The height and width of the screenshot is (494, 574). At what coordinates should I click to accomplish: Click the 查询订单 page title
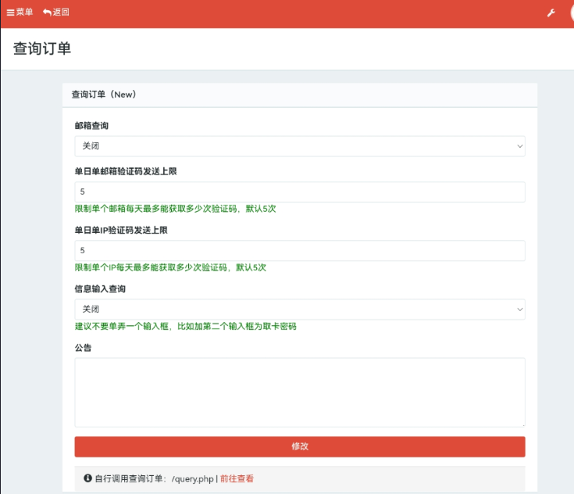(x=42, y=48)
